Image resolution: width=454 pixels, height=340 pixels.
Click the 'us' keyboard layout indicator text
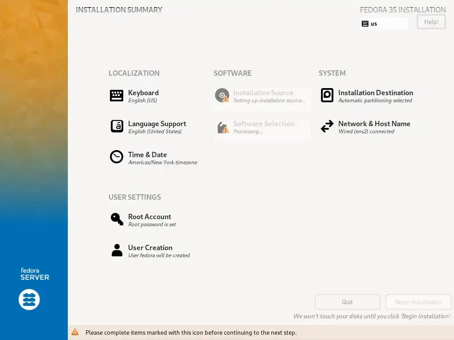(x=374, y=24)
